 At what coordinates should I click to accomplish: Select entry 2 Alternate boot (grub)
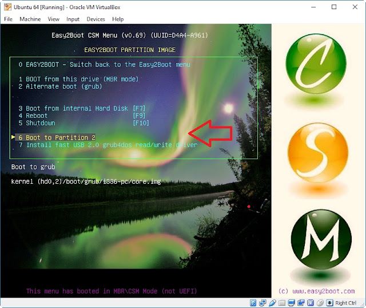[60, 86]
